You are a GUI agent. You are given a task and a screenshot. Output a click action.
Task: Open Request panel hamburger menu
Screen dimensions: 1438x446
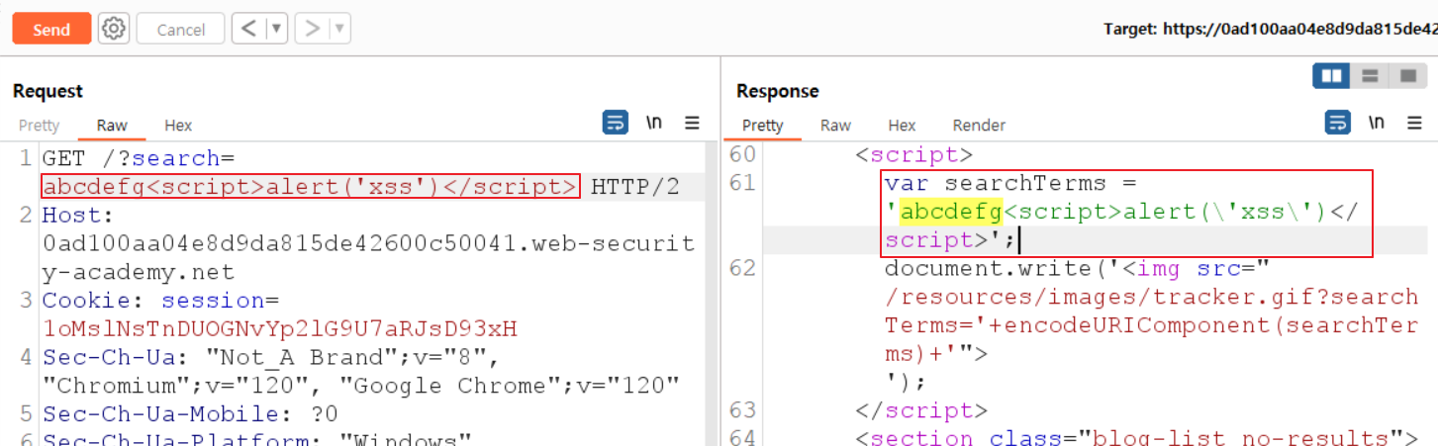tap(692, 124)
